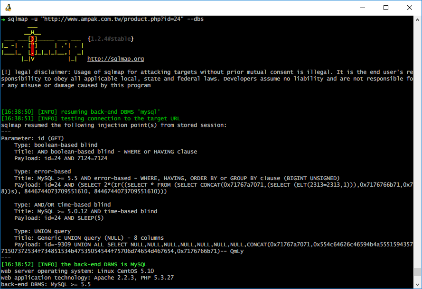Click "AND boolean-based blind - WHERE or HAVING clause" title
This screenshot has height=289, width=422.
point(117,152)
